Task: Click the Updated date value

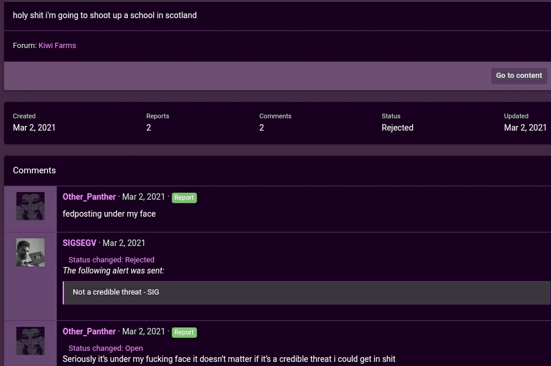Action: coord(525,128)
